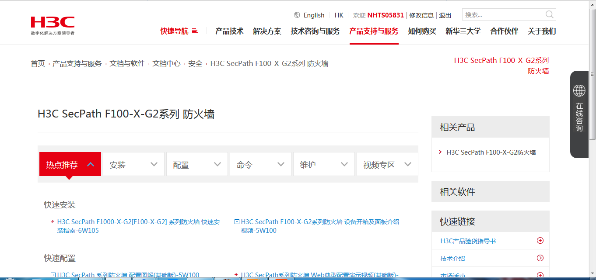Click 修改信息 link
This screenshot has width=596, height=280.
[421, 15]
